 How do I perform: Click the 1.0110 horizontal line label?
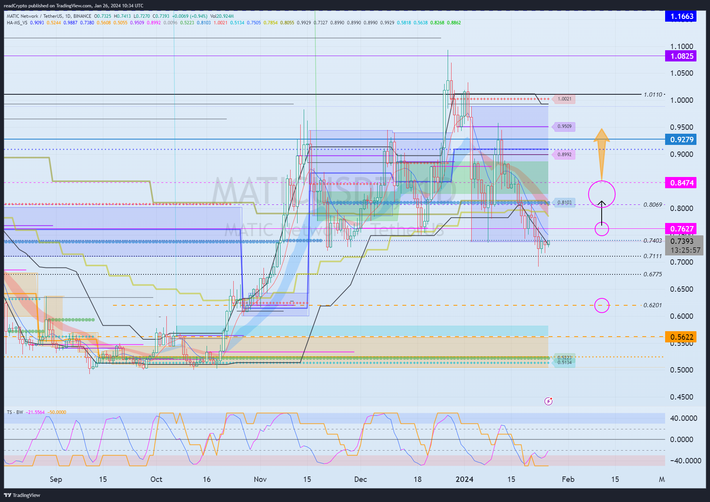(653, 95)
